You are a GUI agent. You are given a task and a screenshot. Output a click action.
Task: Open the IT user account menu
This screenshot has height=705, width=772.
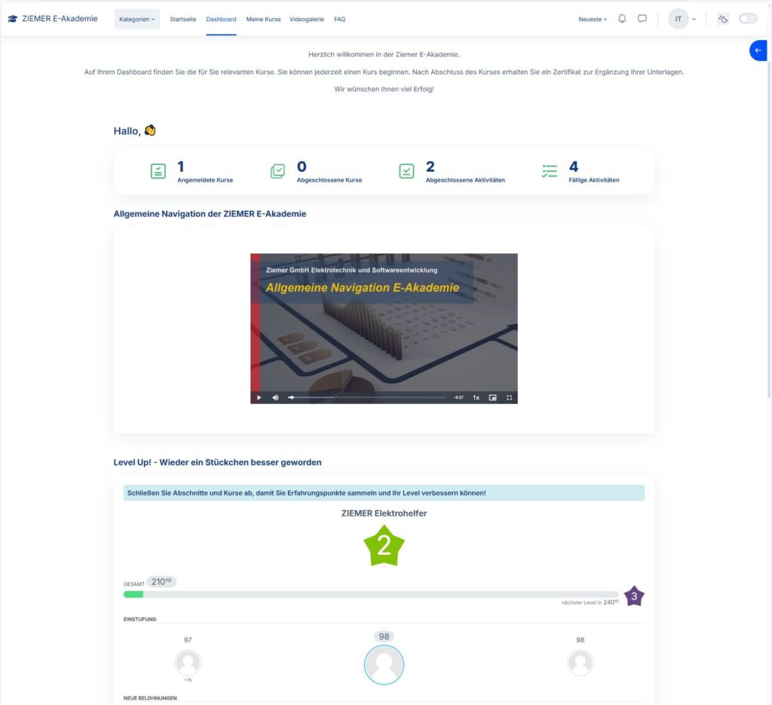682,19
